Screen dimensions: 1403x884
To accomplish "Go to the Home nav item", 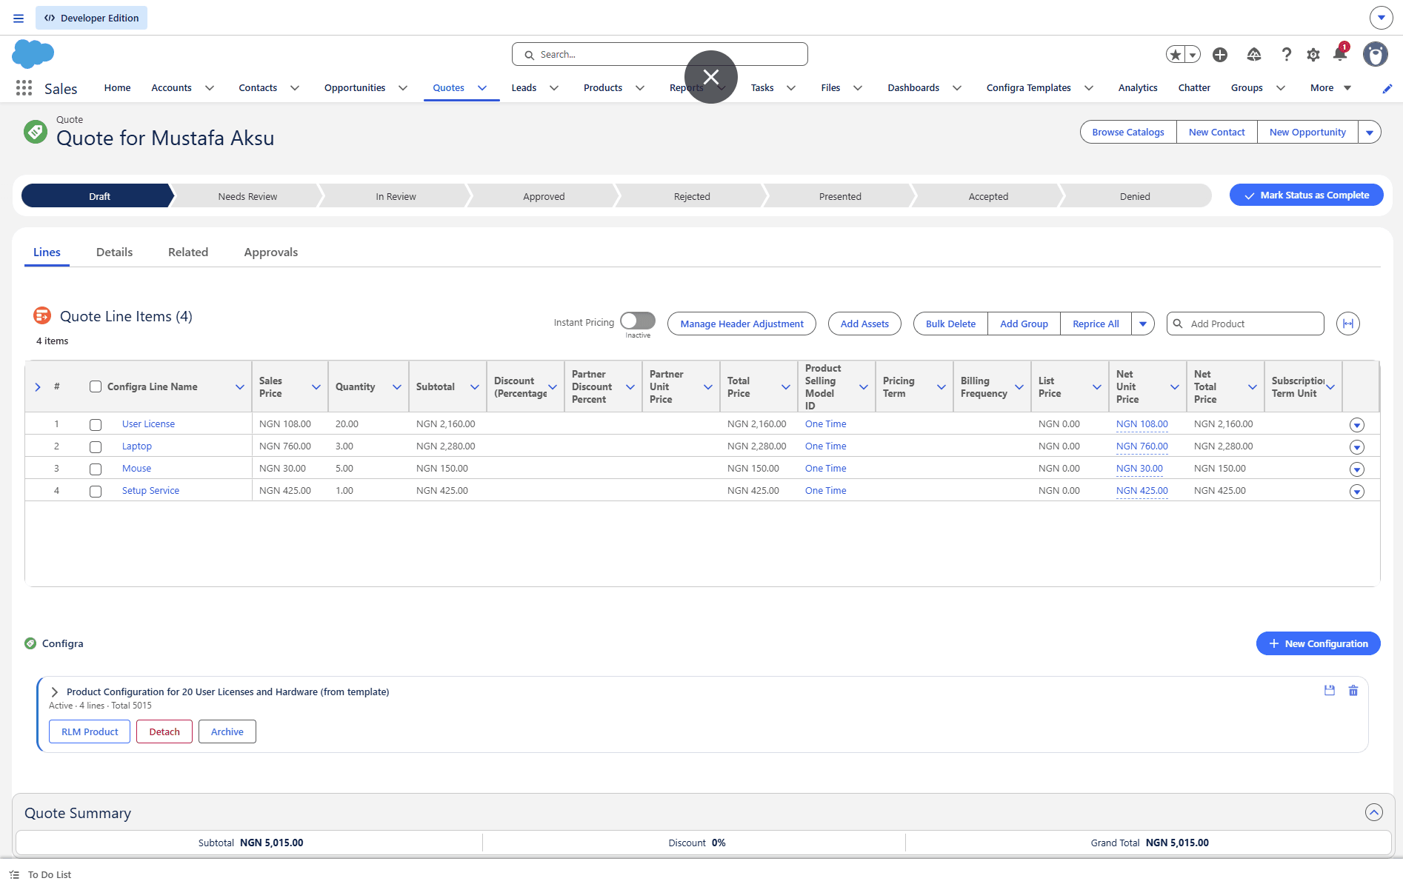I will tap(117, 88).
